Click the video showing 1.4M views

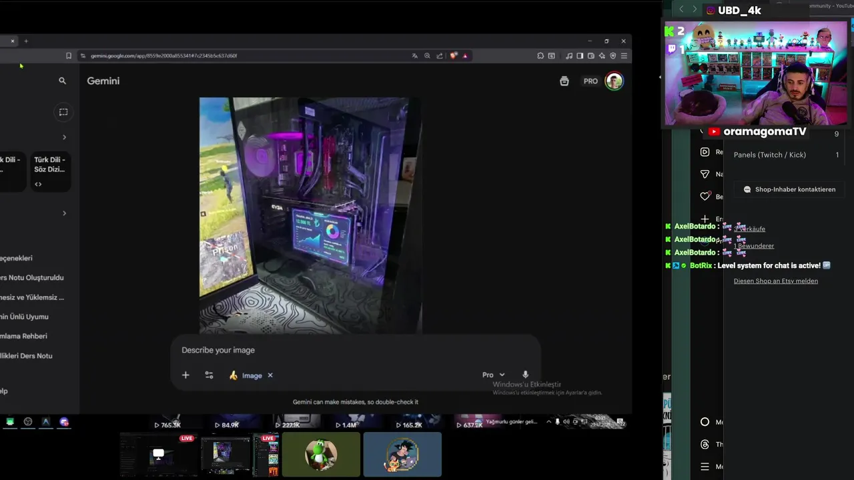tap(346, 425)
